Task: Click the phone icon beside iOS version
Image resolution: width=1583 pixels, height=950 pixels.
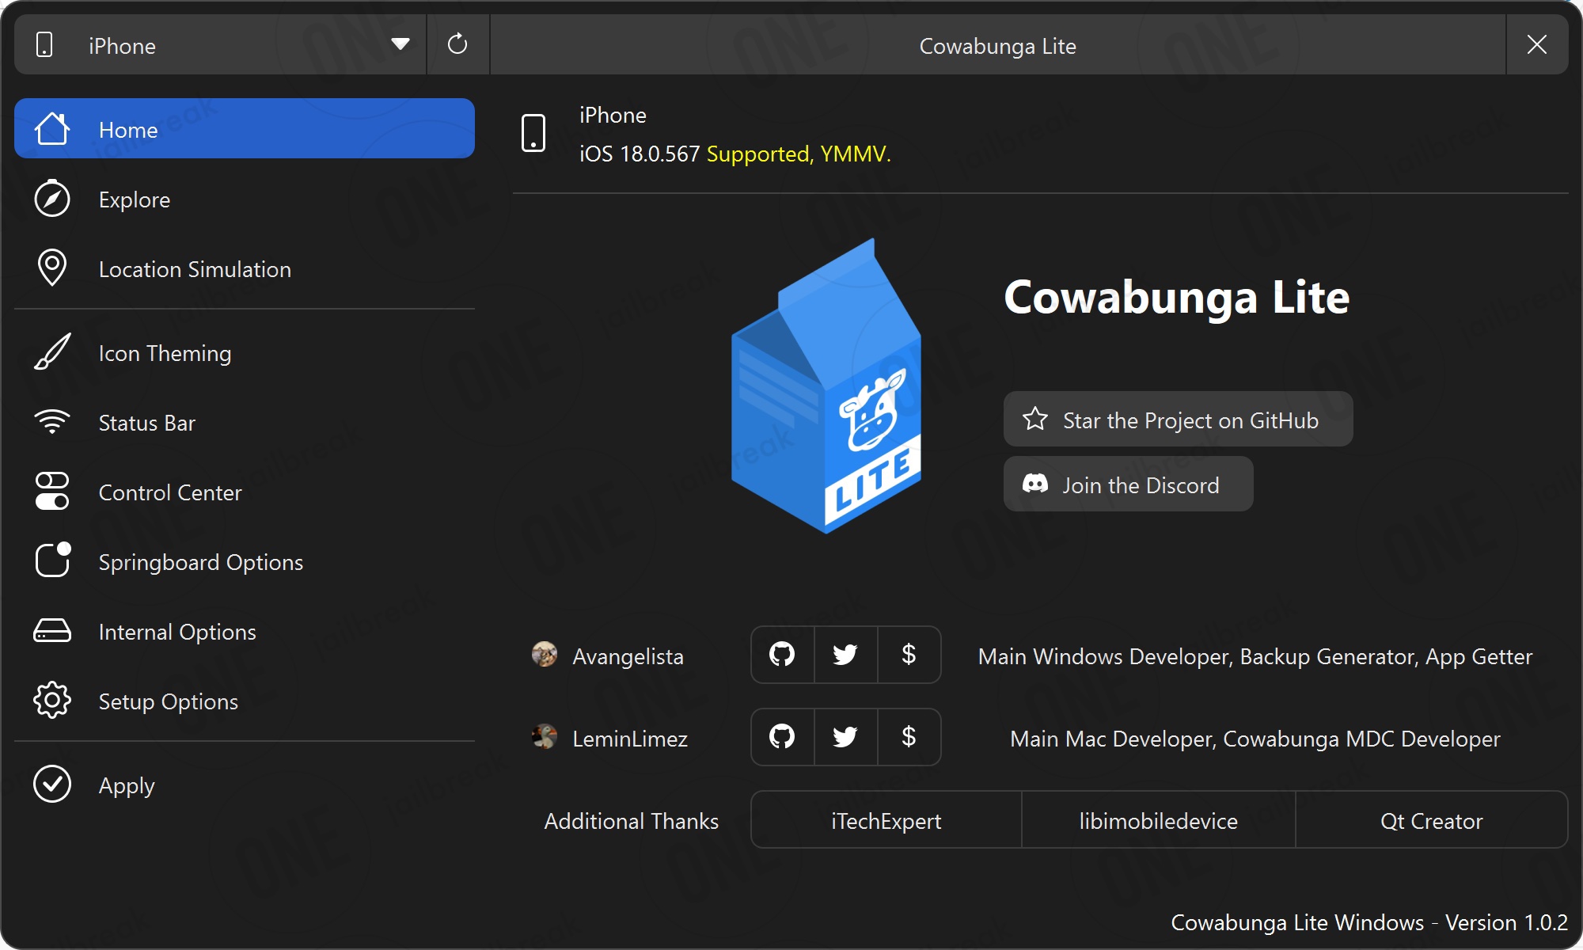Action: pos(533,132)
